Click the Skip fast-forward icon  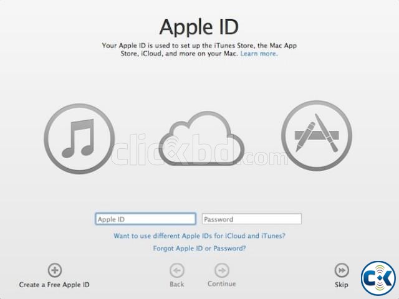[342, 270]
